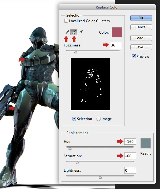Open the selected Color swatch
This screenshot has height=189, width=160.
[x=117, y=32]
